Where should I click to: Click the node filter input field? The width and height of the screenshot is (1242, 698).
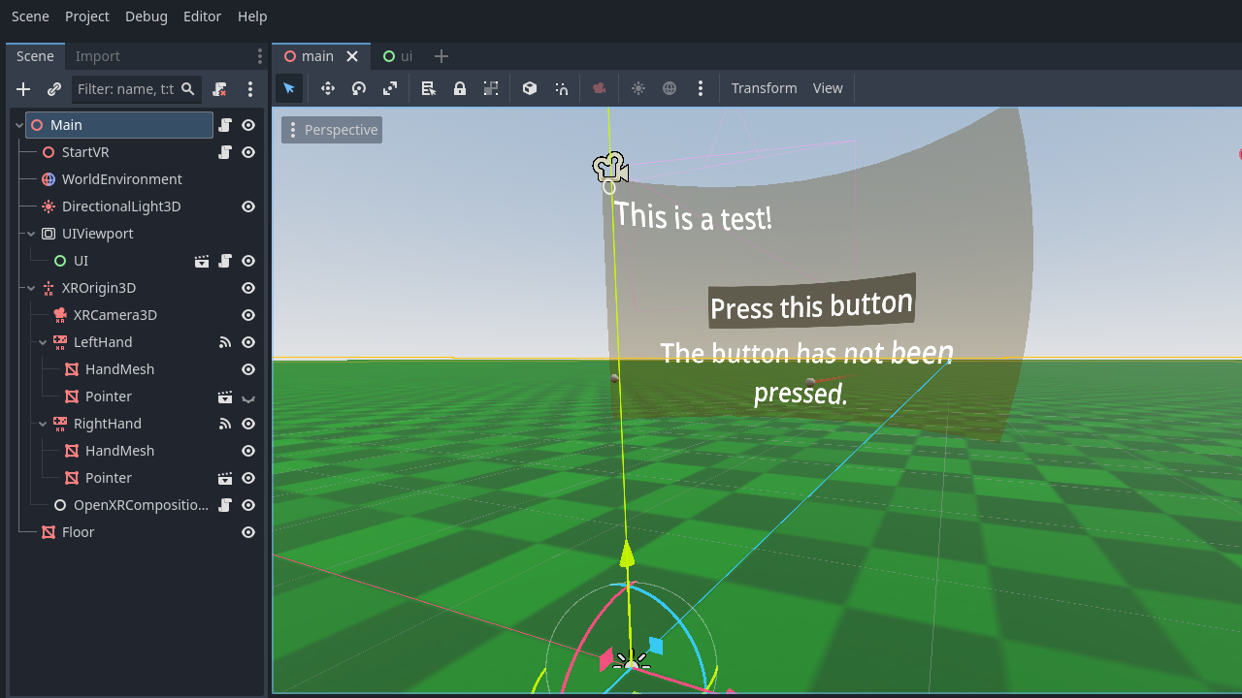tap(137, 89)
